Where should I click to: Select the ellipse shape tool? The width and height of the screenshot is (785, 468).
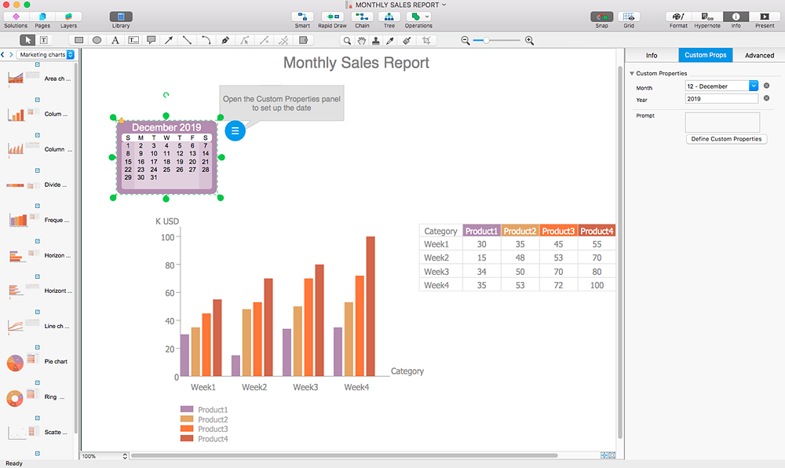[97, 40]
